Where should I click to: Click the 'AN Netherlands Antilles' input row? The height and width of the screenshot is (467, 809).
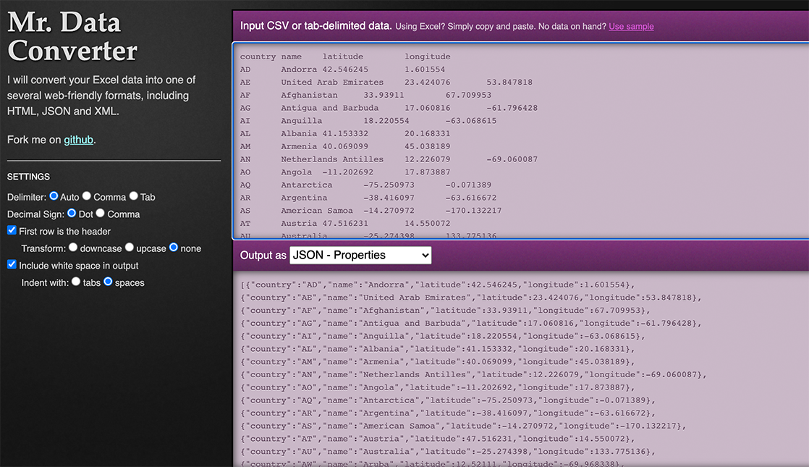[389, 159]
